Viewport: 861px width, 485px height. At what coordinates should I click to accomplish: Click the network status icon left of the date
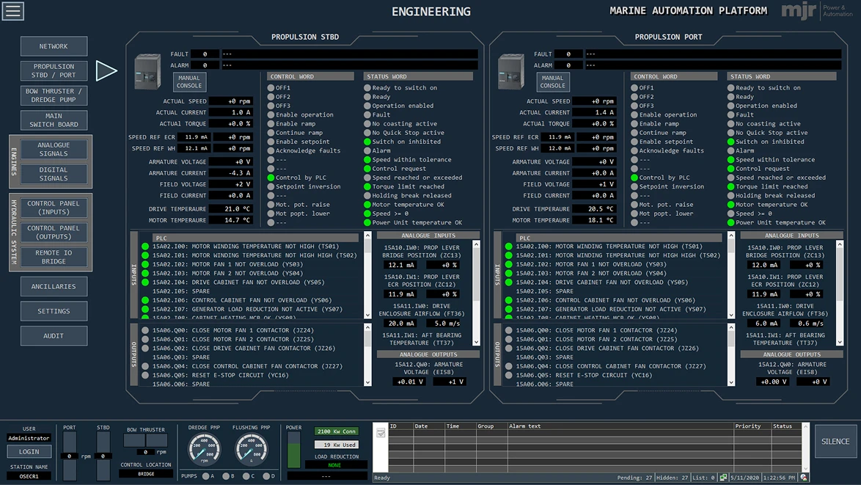click(723, 478)
